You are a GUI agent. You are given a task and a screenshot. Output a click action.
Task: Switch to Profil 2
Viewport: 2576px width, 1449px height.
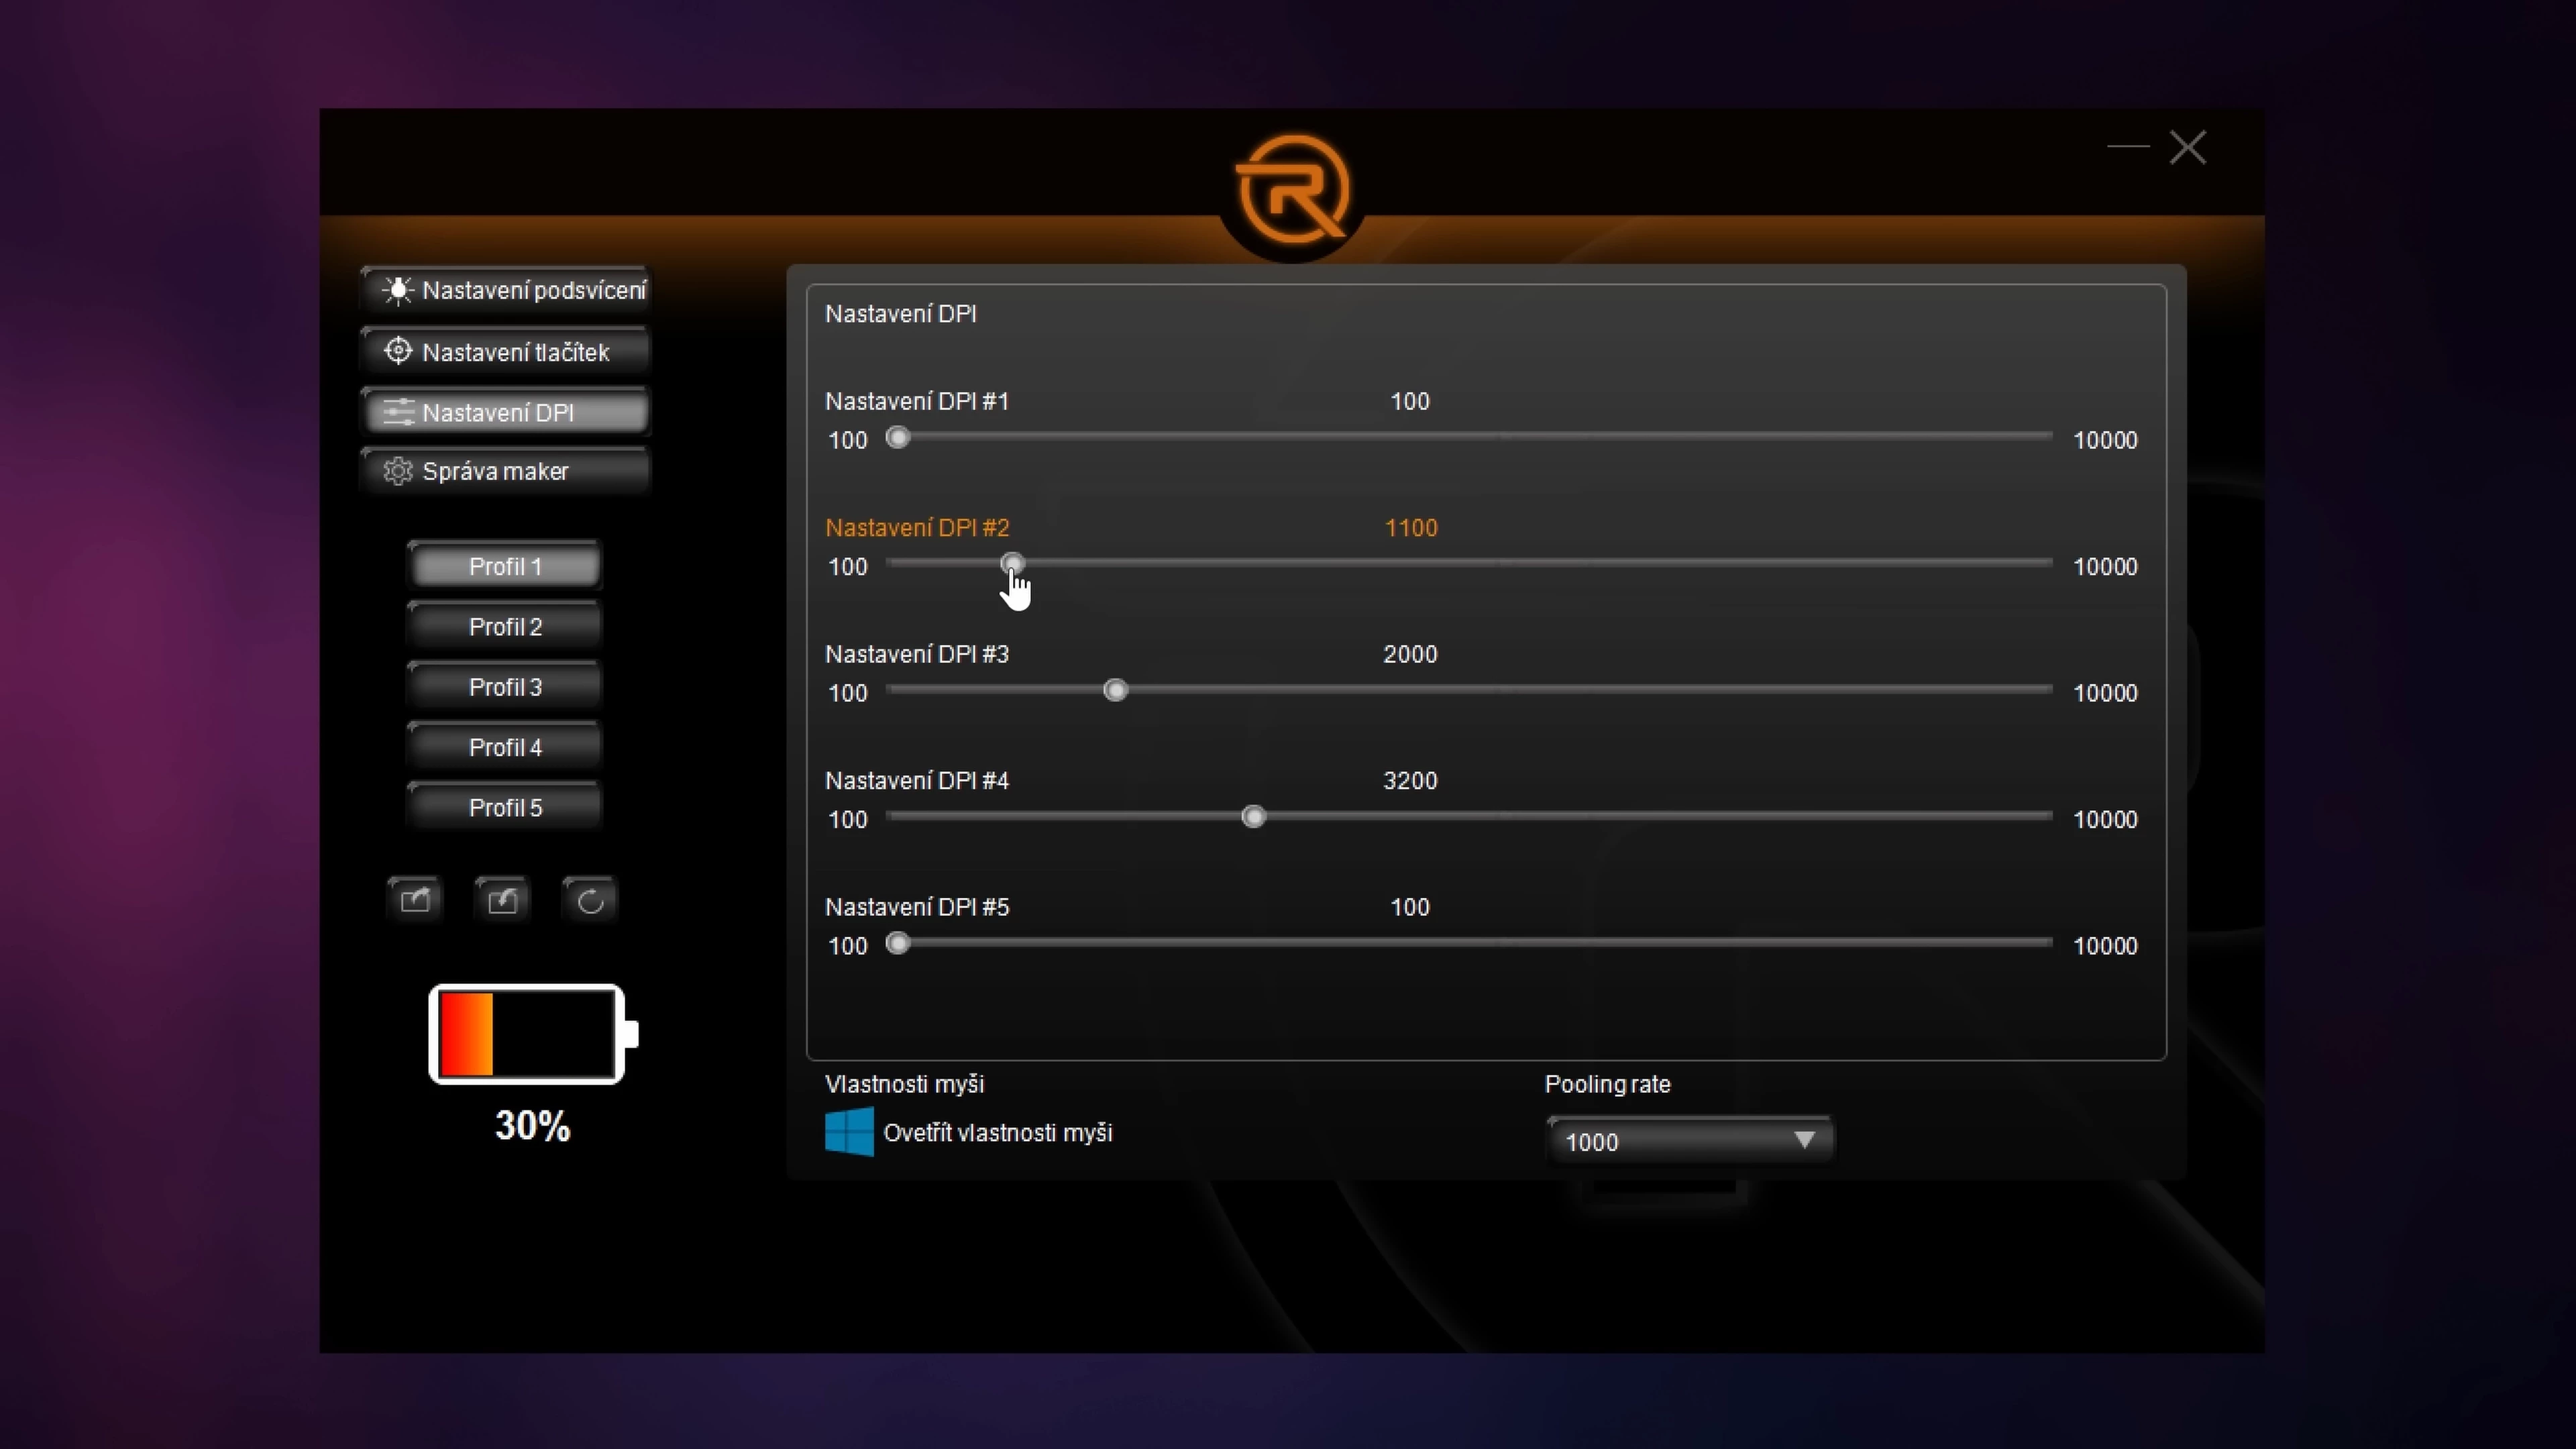(505, 626)
